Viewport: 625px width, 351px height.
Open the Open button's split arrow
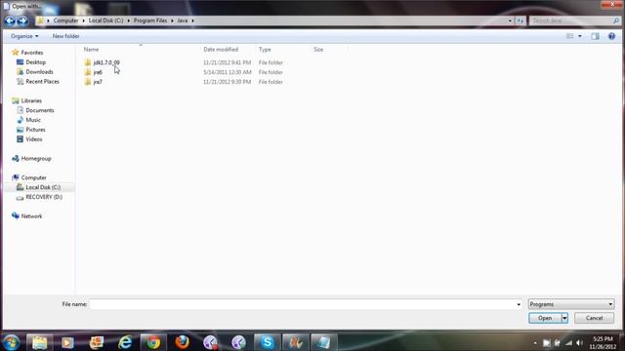(564, 318)
